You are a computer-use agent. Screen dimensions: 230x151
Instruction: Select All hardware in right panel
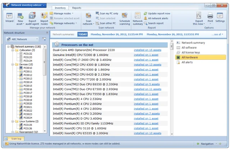[201, 57]
